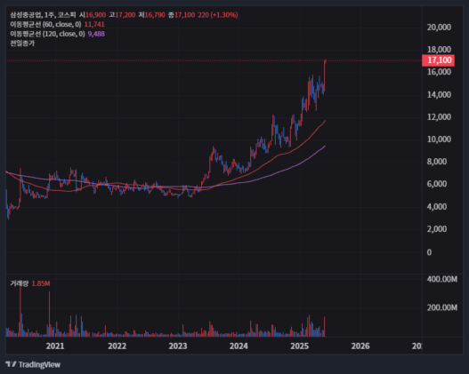This screenshot has width=469, height=374.
Task: Click the TradingView logo icon
Action: [11, 364]
